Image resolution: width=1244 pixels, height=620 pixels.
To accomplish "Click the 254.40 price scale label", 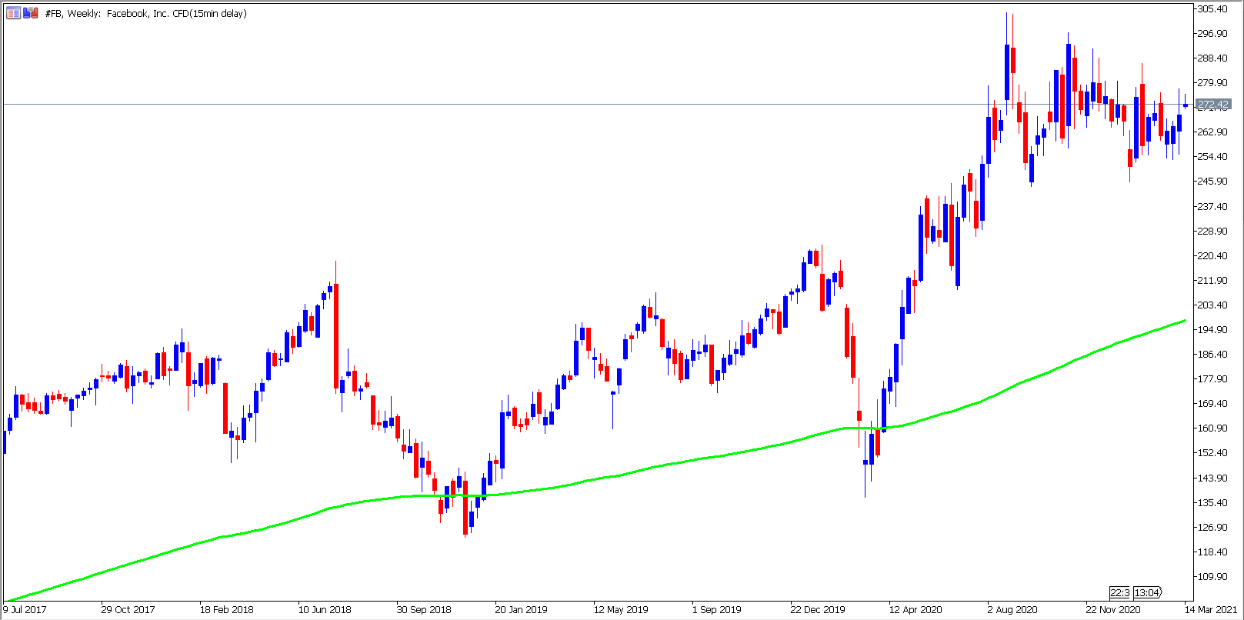I will [1212, 156].
